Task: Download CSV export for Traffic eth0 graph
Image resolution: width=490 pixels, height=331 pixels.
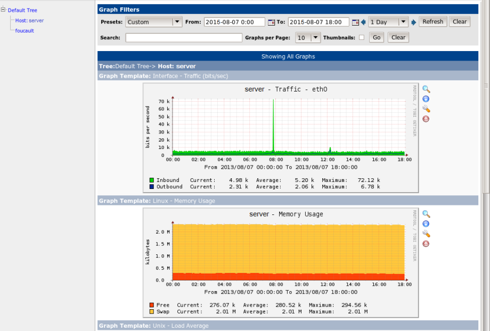Action: pos(426,99)
